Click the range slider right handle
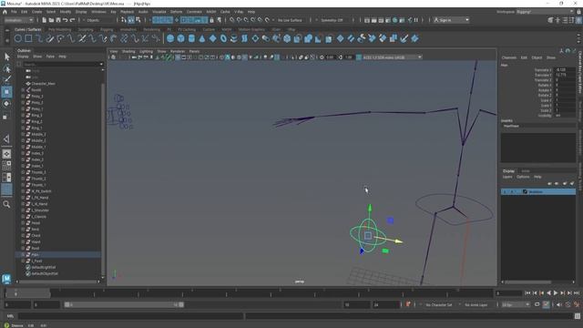 click(x=181, y=304)
